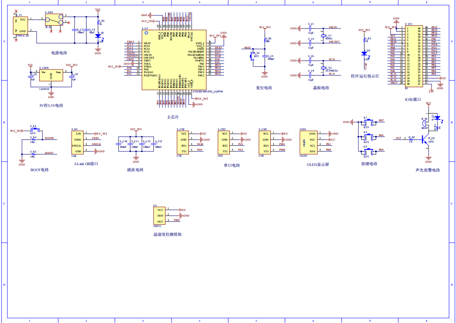Select capacitor S_C2 in the power circuit
The image size is (456, 323).
[74, 30]
